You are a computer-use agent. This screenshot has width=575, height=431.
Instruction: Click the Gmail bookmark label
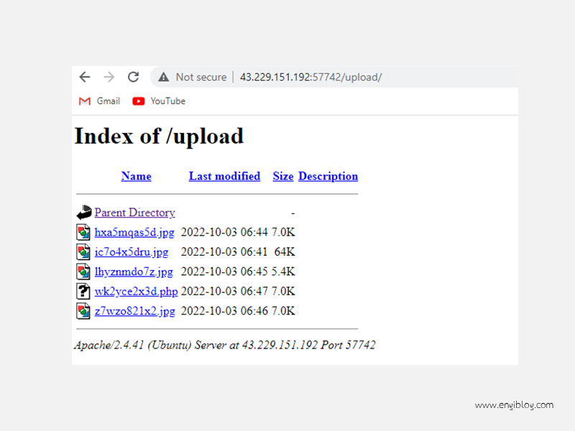tap(109, 101)
